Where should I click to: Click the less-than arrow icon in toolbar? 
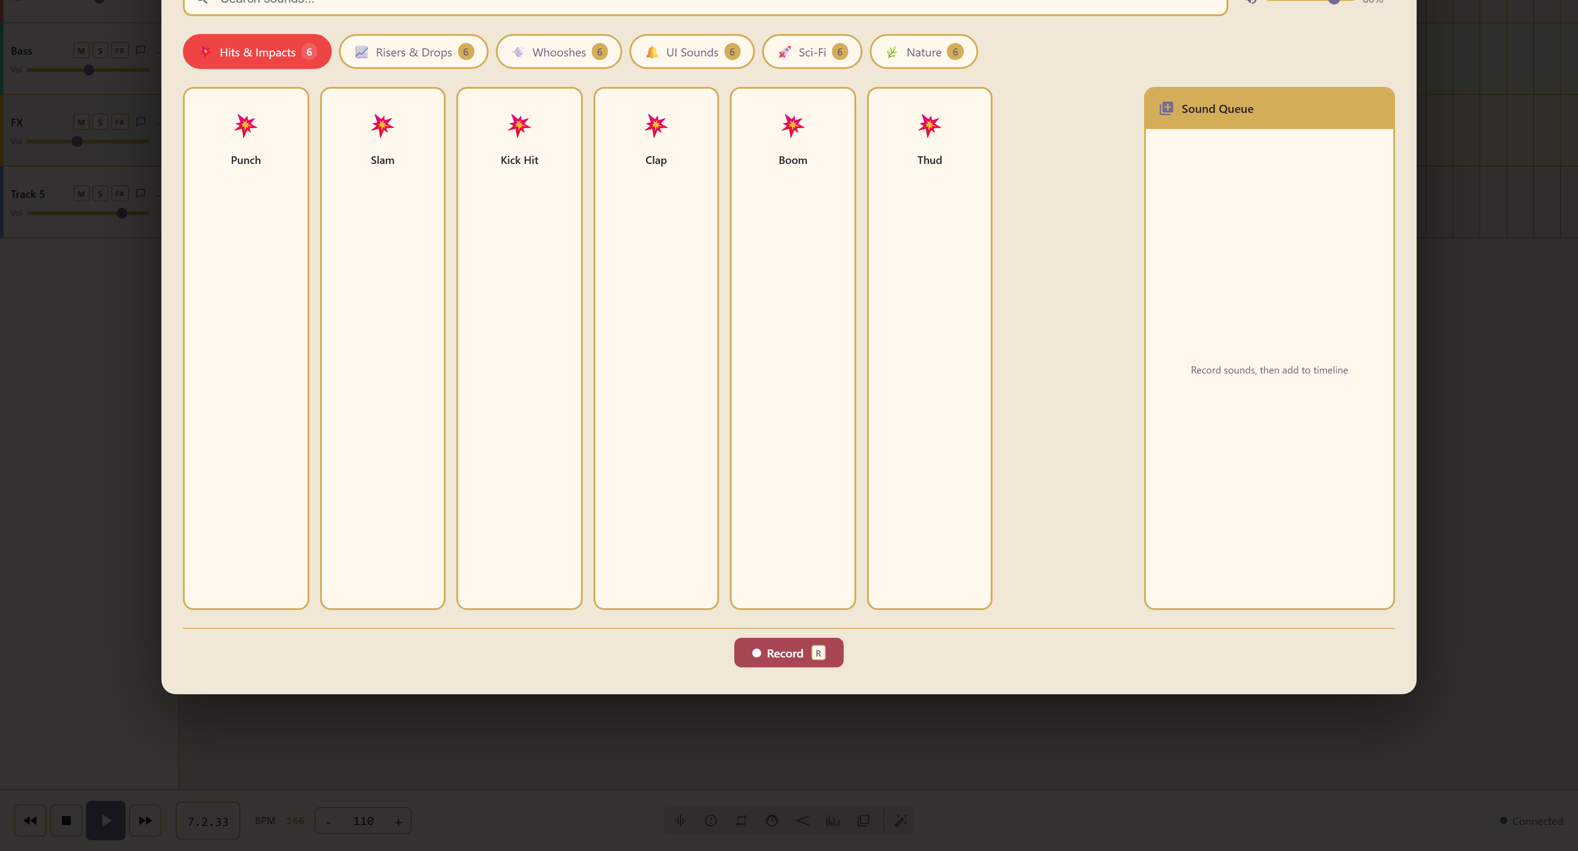[802, 821]
